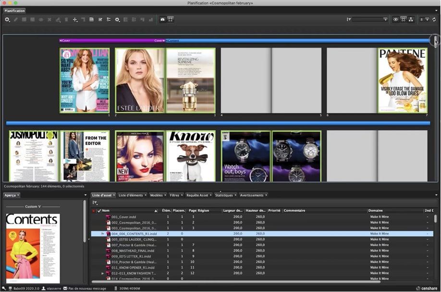This screenshot has width=441, height=292.
Task: Open the gear settings toolbar menu
Action: click(117, 19)
